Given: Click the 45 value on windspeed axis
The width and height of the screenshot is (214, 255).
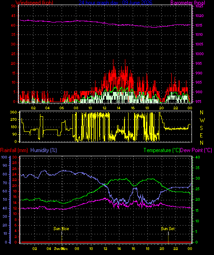Looking at the screenshot, I should (13, 16).
